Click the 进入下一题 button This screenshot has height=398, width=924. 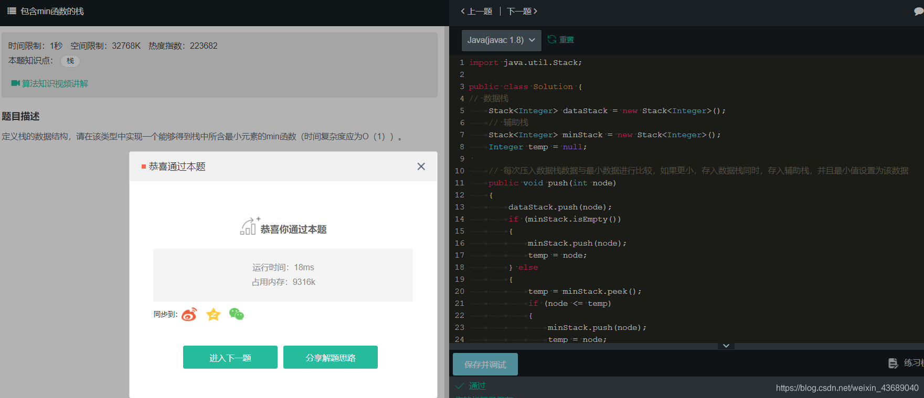click(230, 357)
